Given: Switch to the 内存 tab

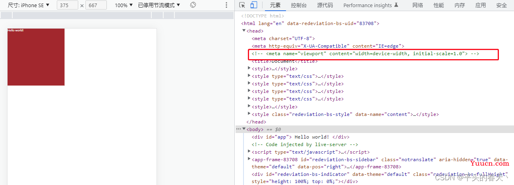Looking at the screenshot, I should click(460, 5).
